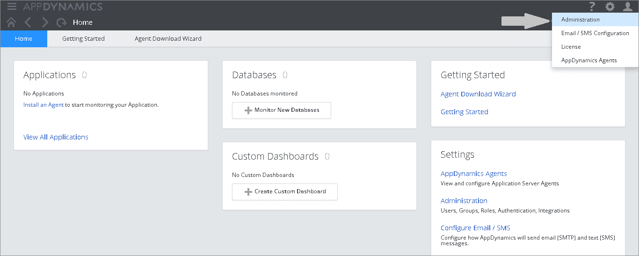This screenshot has width=639, height=256.
Task: Click the plus icon on Monitor New Databases
Action: (248, 110)
